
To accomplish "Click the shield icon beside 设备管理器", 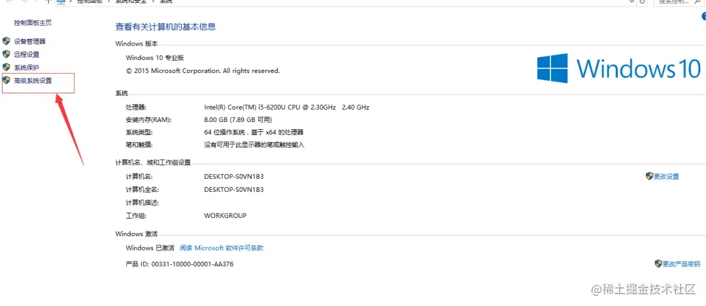I will click(x=6, y=41).
